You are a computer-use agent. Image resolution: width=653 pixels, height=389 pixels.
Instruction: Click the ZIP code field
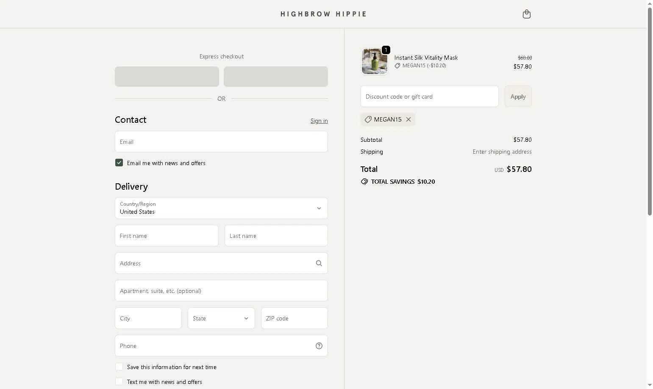pos(295,318)
